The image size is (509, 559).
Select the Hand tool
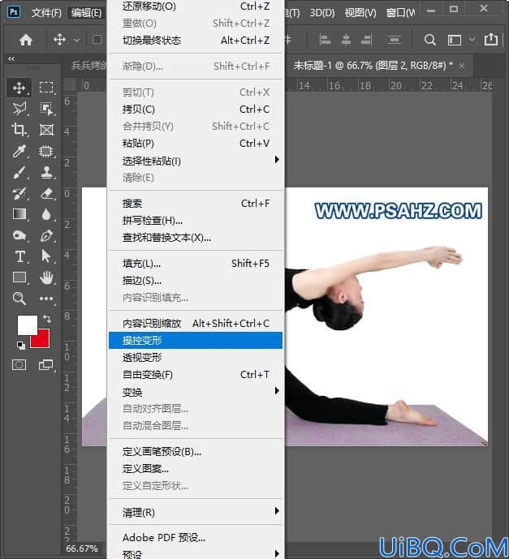(46, 277)
